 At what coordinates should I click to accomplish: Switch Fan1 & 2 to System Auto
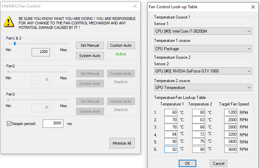(90, 56)
